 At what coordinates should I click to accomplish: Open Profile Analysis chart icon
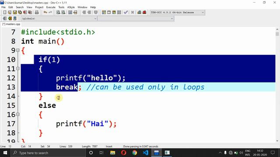[139, 12]
